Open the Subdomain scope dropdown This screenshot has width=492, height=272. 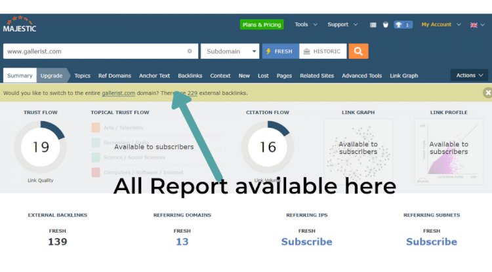[230, 51]
